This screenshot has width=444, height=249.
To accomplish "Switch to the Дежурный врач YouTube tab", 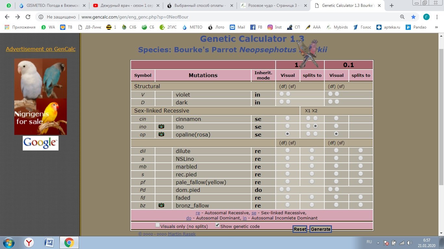I will (124, 6).
